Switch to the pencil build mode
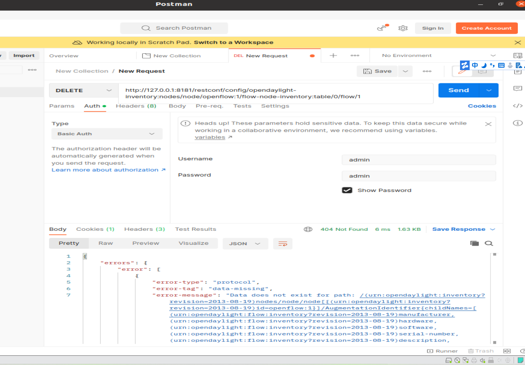The image size is (525, 365). (462, 71)
